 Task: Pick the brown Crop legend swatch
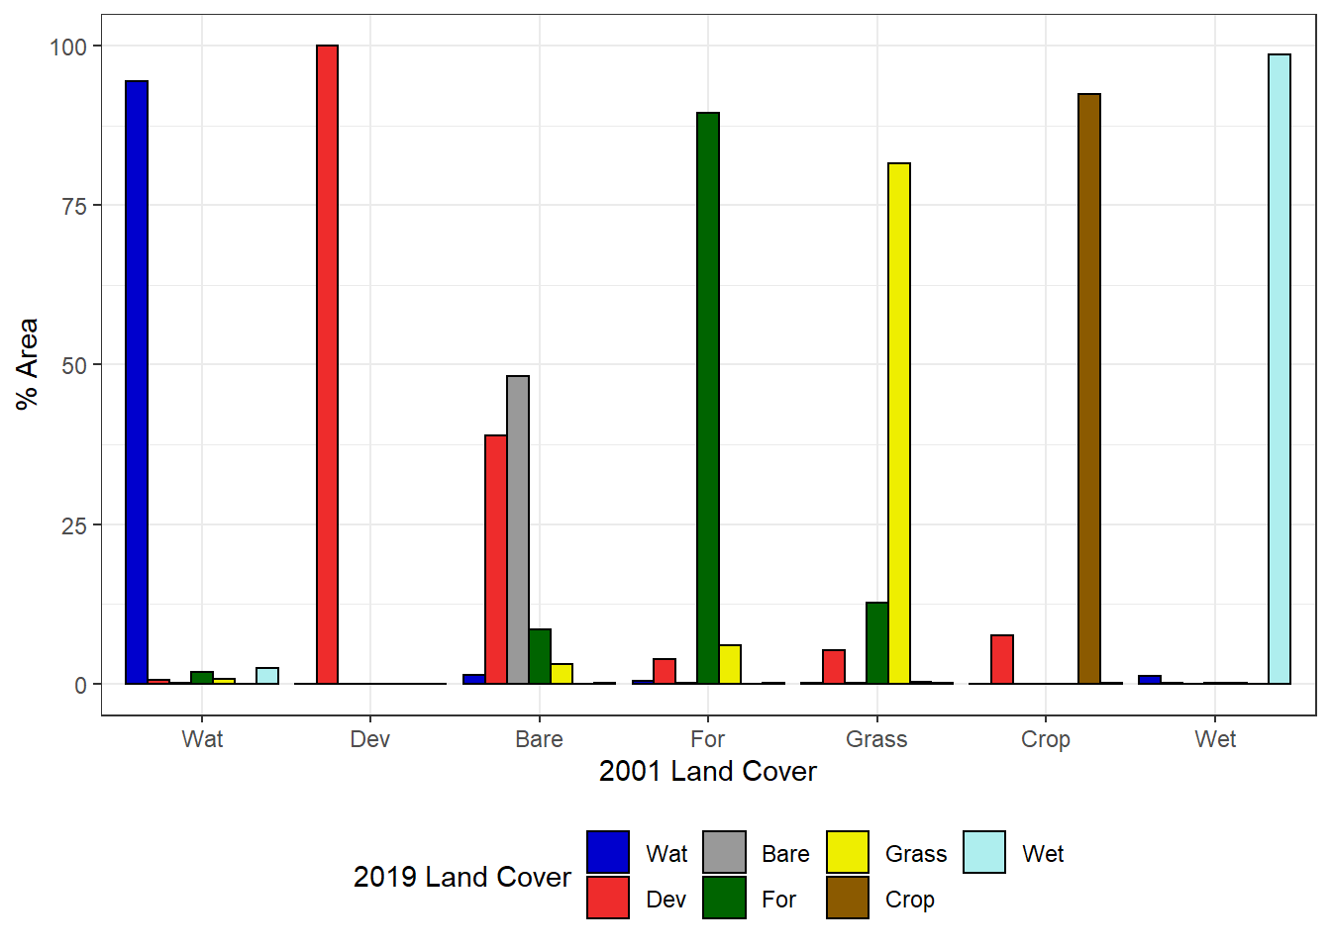coord(847,898)
